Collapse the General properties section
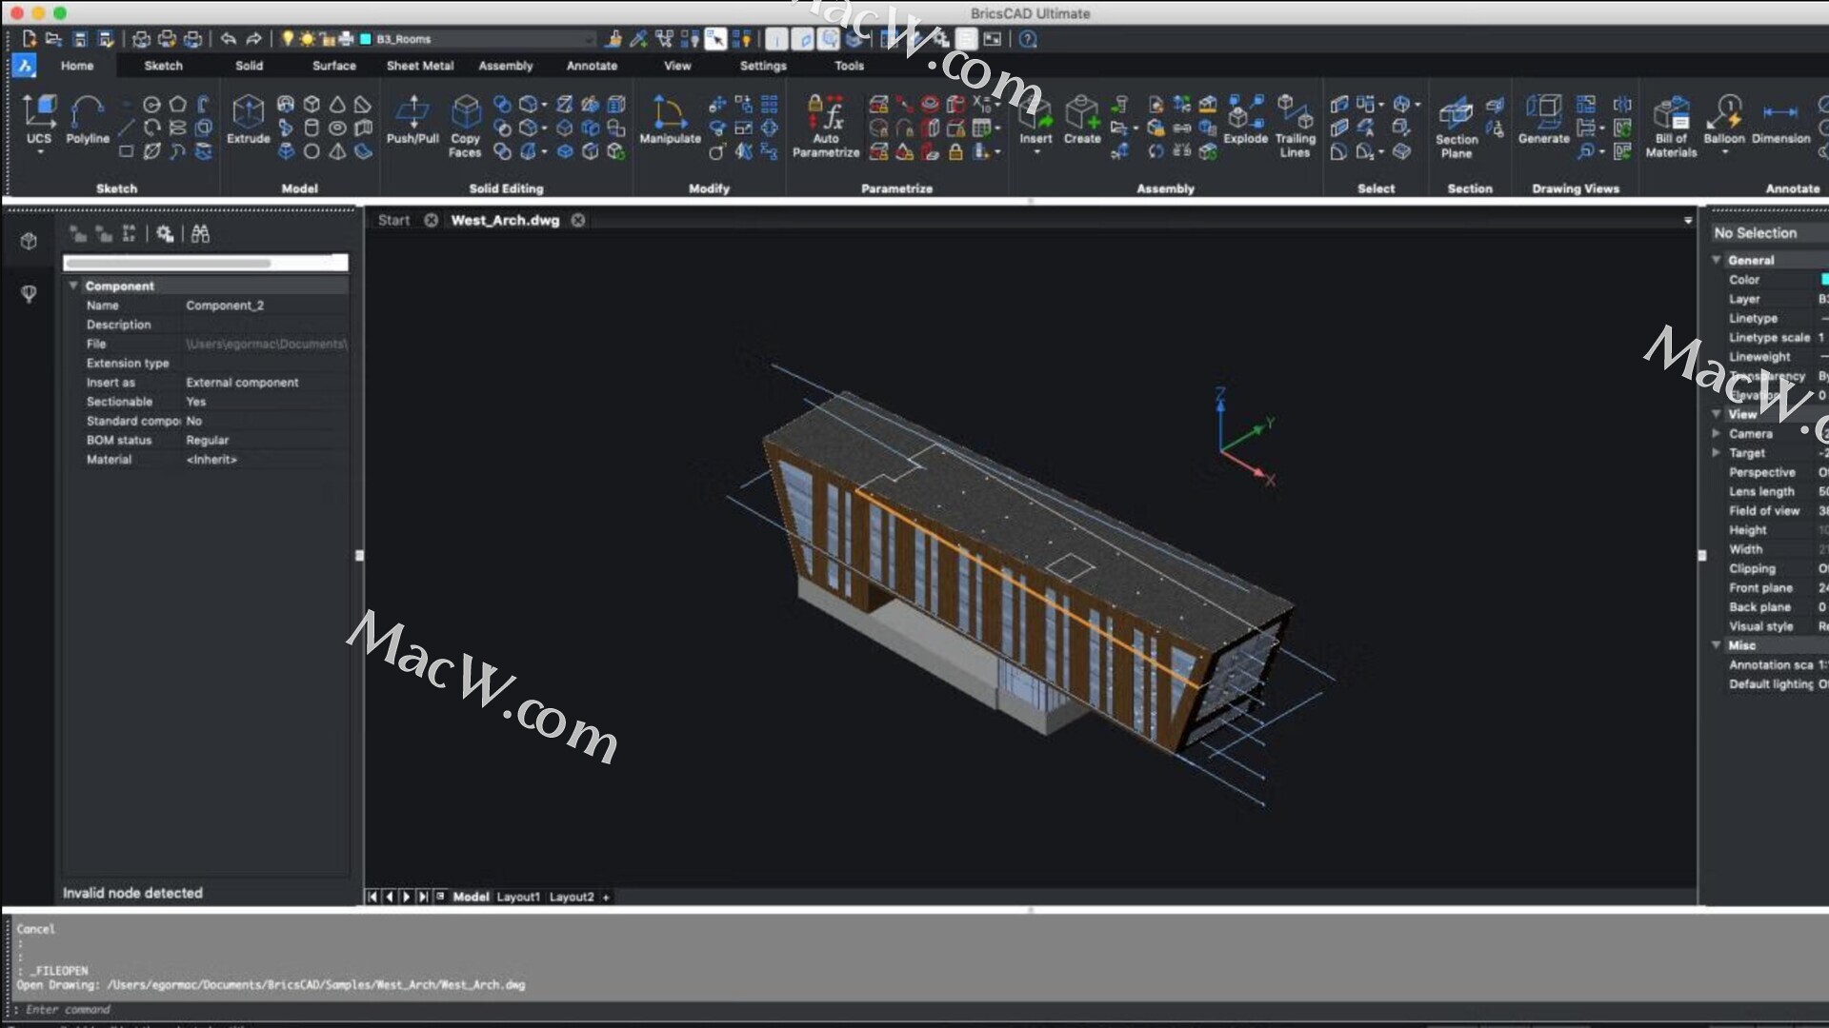 (x=1717, y=260)
